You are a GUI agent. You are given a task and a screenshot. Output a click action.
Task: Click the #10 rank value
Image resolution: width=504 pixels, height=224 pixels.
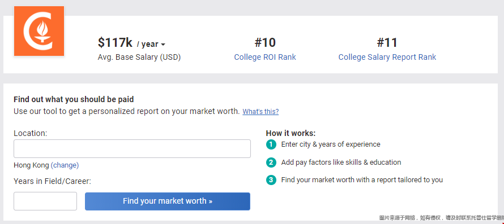(265, 43)
